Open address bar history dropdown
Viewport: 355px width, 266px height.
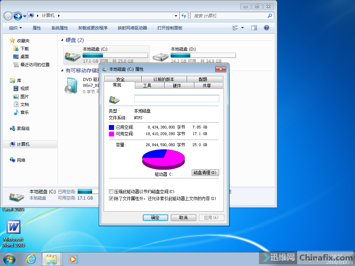click(x=176, y=16)
